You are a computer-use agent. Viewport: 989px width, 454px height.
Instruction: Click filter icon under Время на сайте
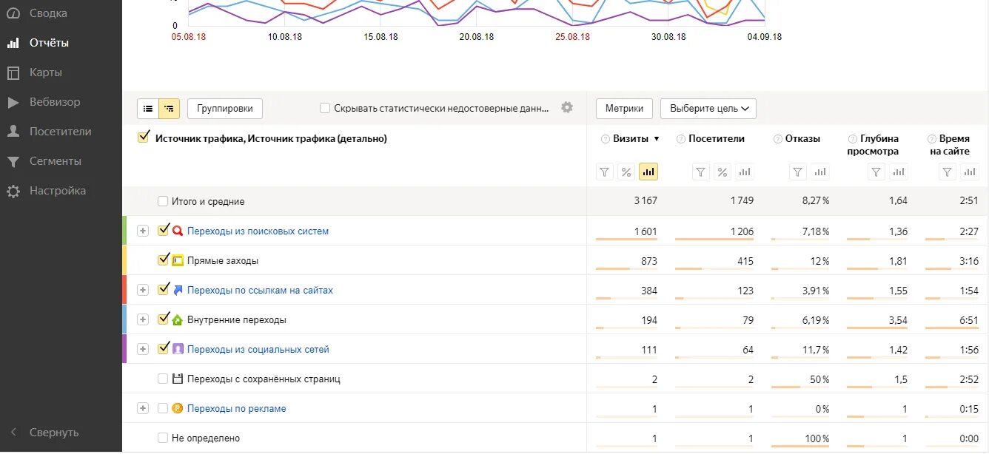click(947, 172)
